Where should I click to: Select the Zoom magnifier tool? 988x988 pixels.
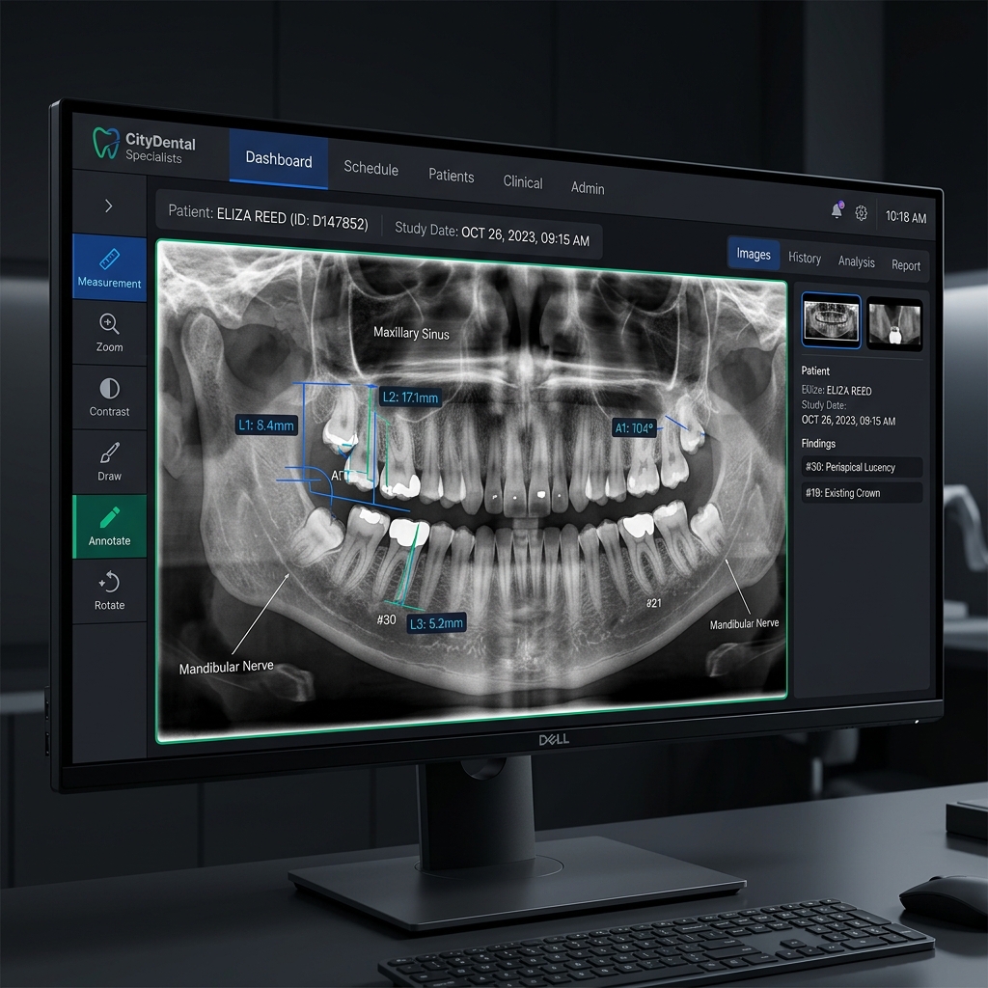[x=110, y=333]
